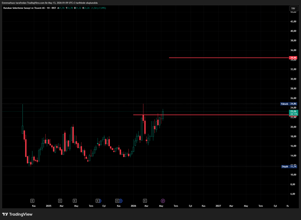Click the +1,54 (+7,09%) change value
This screenshot has width=301, height=220.
click(x=98, y=8)
